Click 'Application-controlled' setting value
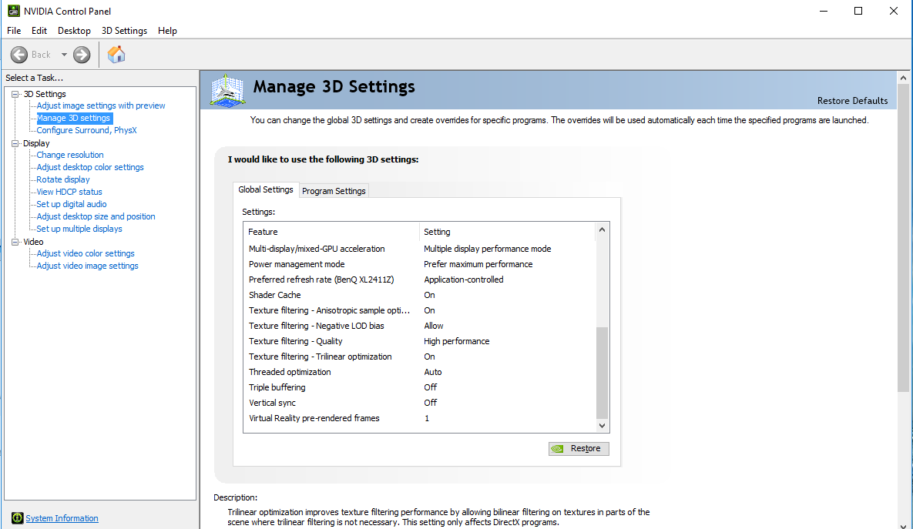The image size is (913, 529). (x=464, y=280)
